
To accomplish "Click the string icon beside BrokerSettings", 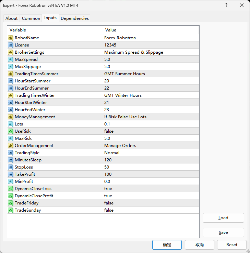I will coord(11,52).
